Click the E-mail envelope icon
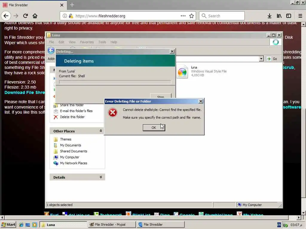Viewport: 306px width, 229px height. (x=56, y=111)
